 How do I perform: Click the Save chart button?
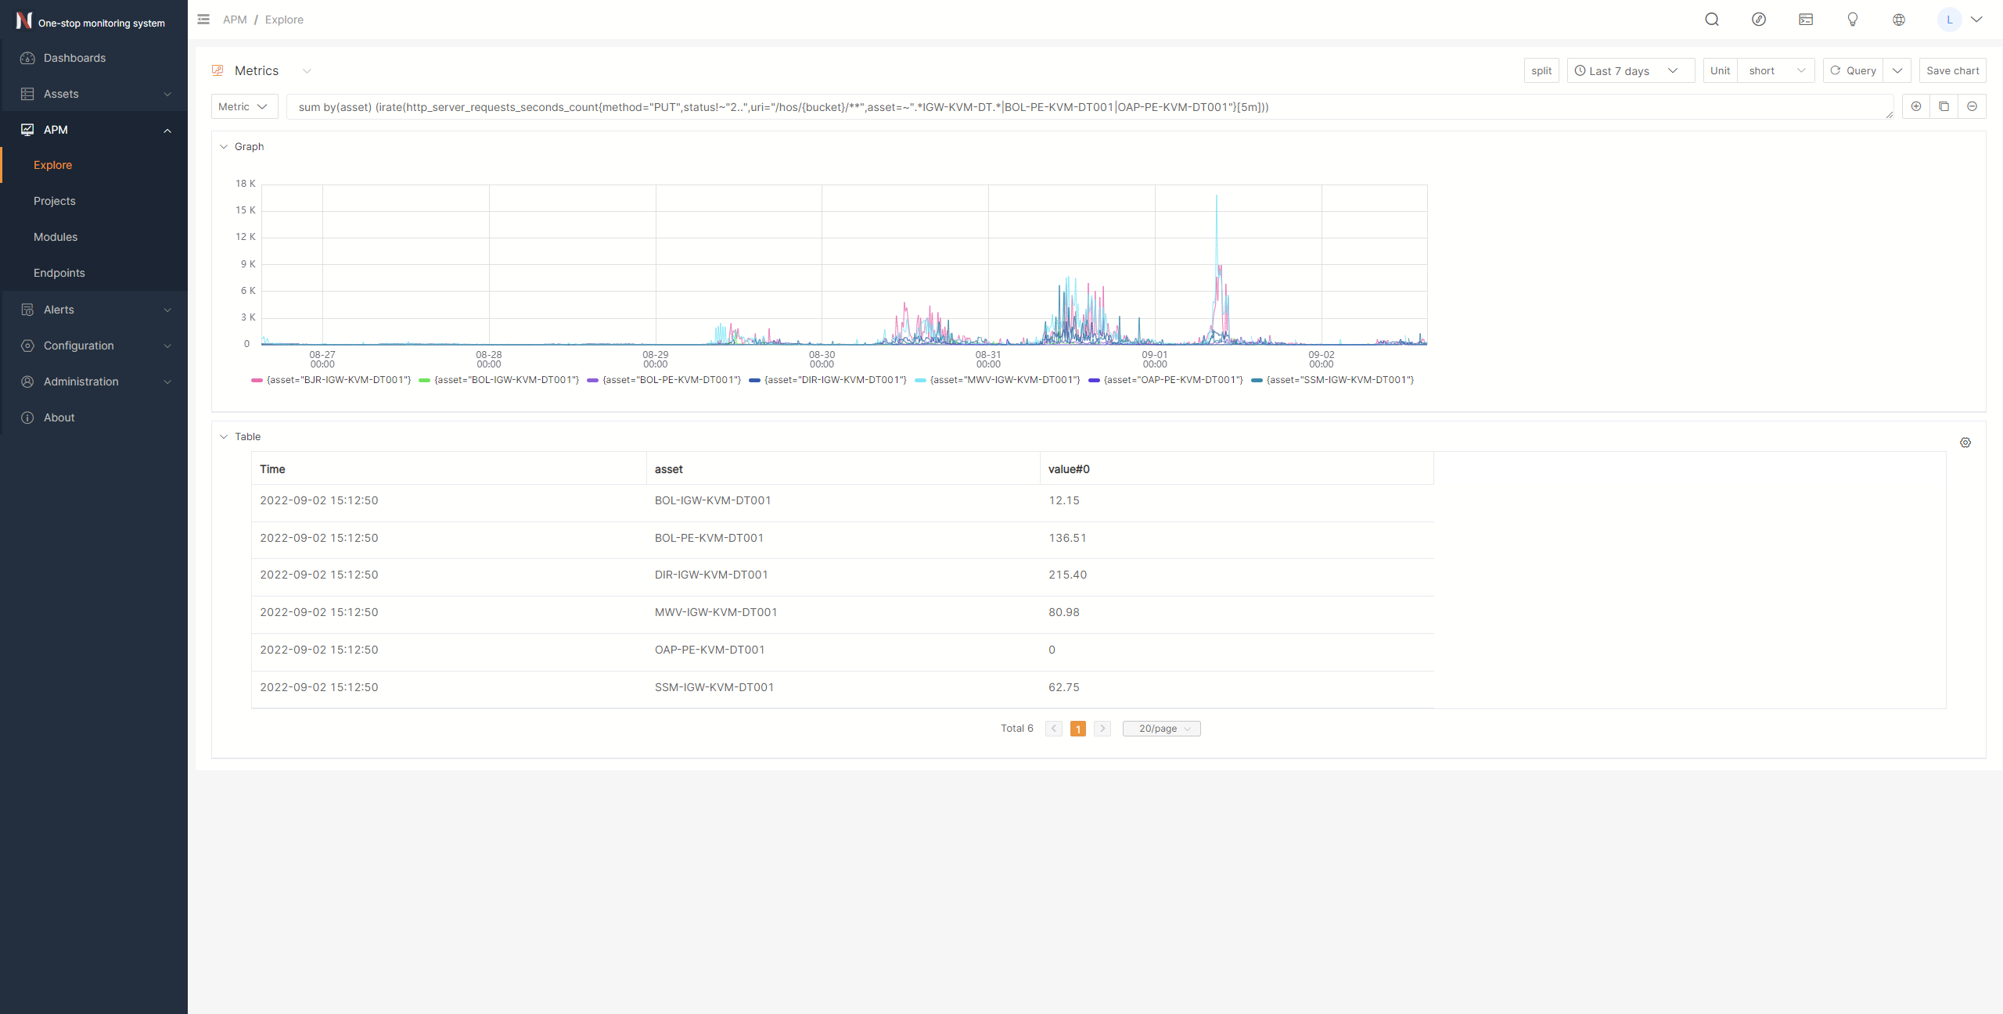pos(1952,70)
